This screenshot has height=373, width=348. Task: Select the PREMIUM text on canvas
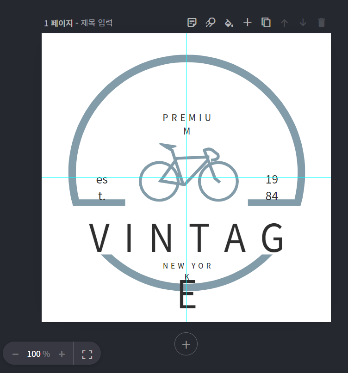pos(187,124)
